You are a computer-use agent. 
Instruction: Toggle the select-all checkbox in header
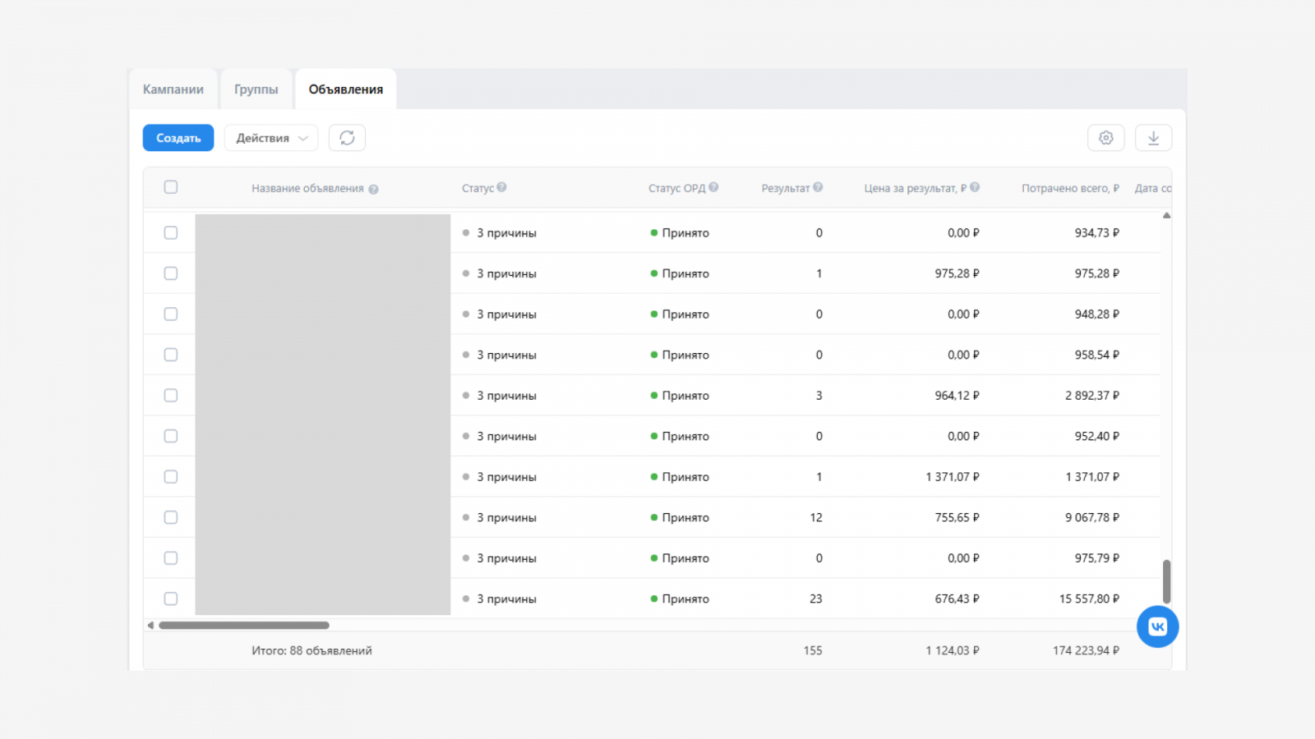click(x=171, y=187)
